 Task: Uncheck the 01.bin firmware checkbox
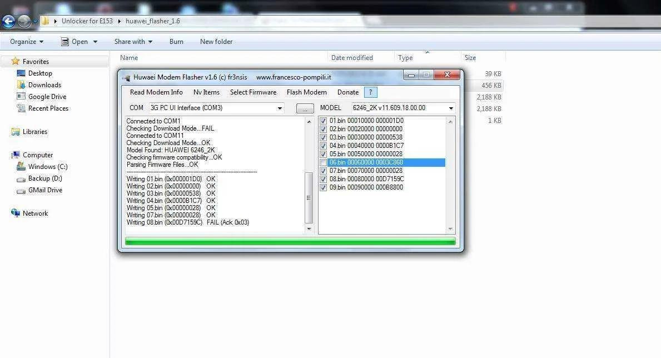tap(324, 121)
